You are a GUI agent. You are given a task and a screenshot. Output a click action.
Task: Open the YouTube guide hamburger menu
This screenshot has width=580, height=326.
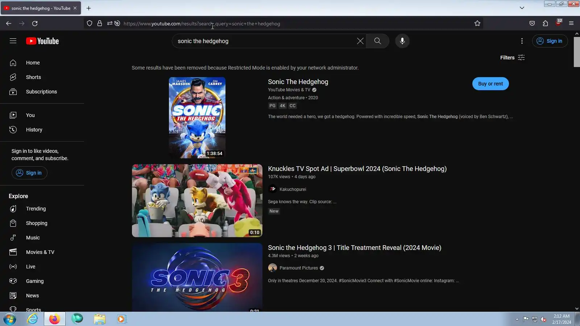coord(13,41)
